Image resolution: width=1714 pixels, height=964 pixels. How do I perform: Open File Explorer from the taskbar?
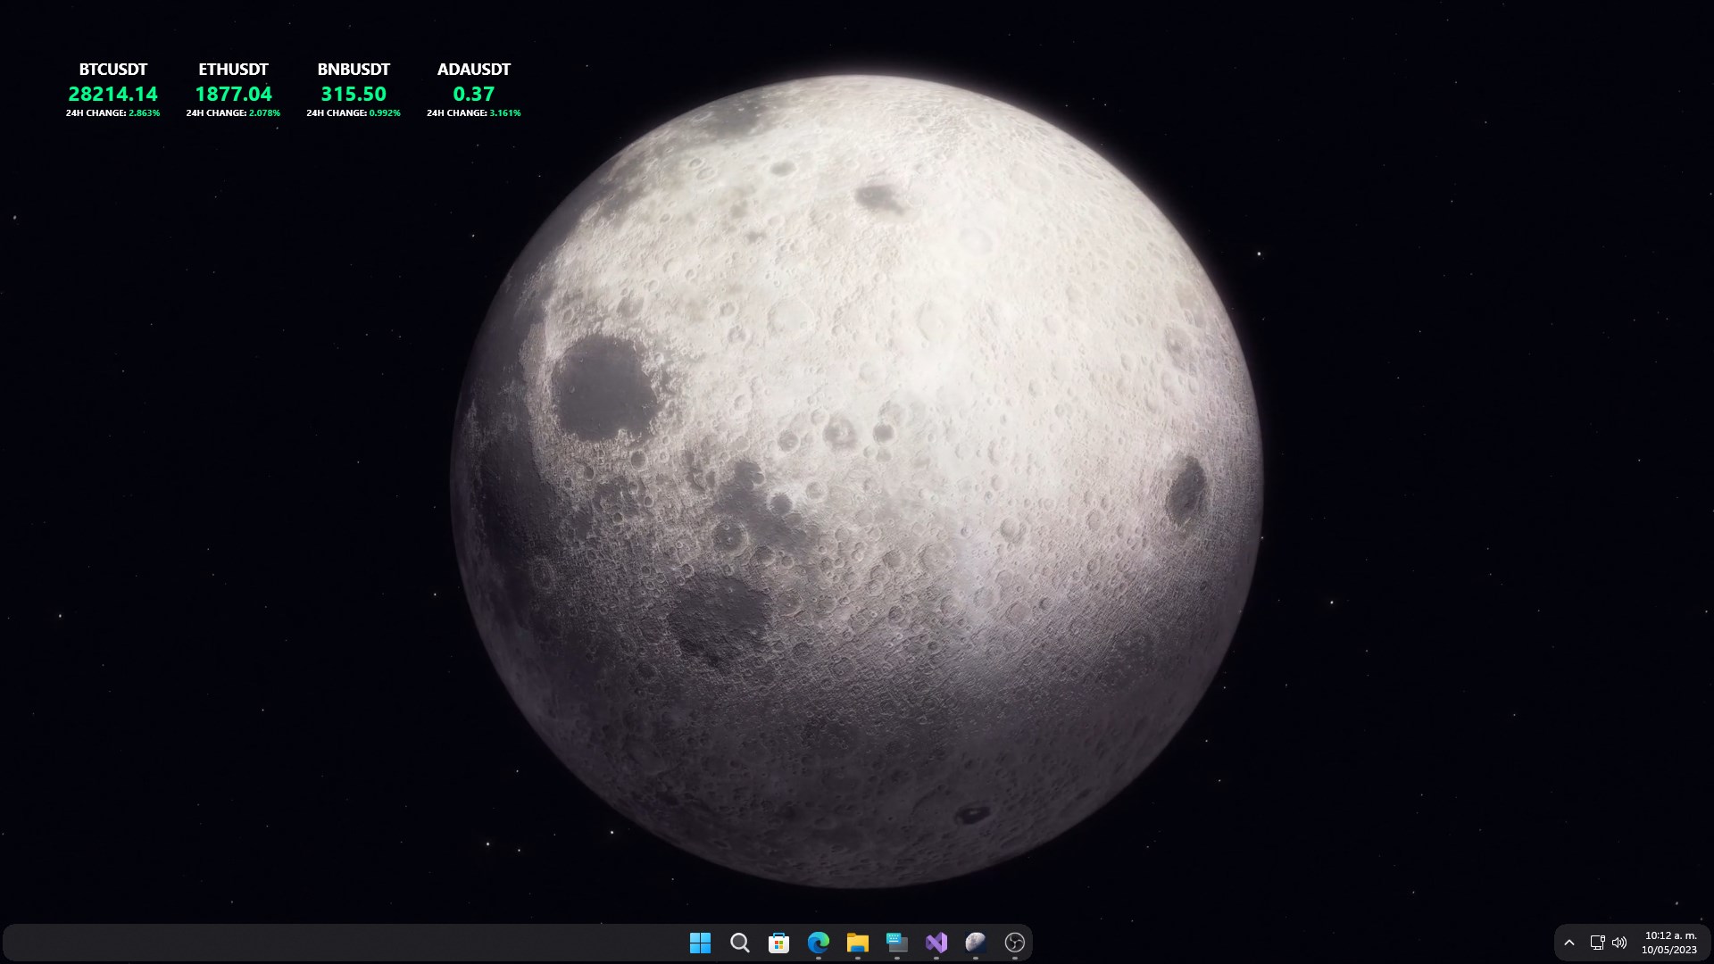pyautogui.click(x=857, y=942)
